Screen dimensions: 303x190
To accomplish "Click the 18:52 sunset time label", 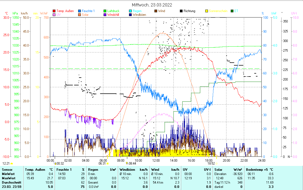I will [x=211, y=163].
